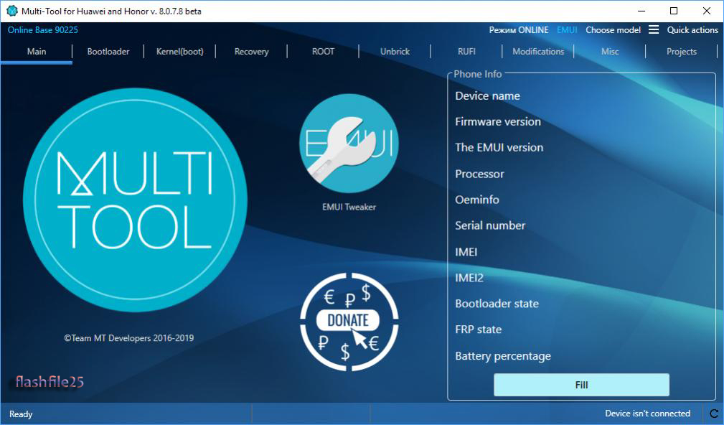Viewport: 724px width, 425px height.
Task: Open the hamburger menu beside Choose model
Action: pos(654,29)
